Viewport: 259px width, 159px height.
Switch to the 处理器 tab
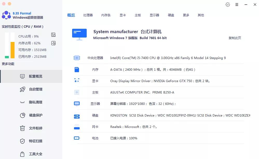click(x=88, y=15)
